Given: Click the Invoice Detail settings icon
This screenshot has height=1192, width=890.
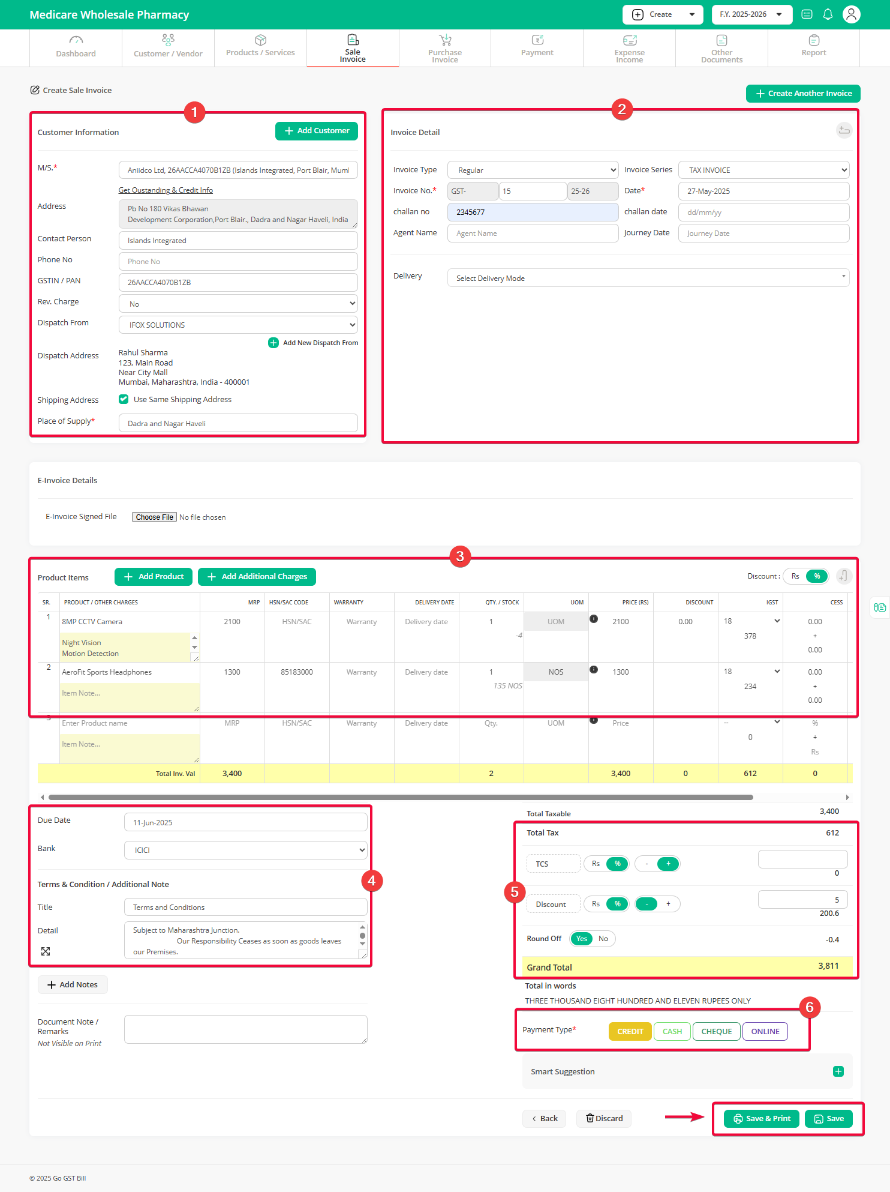Looking at the screenshot, I should 844,130.
